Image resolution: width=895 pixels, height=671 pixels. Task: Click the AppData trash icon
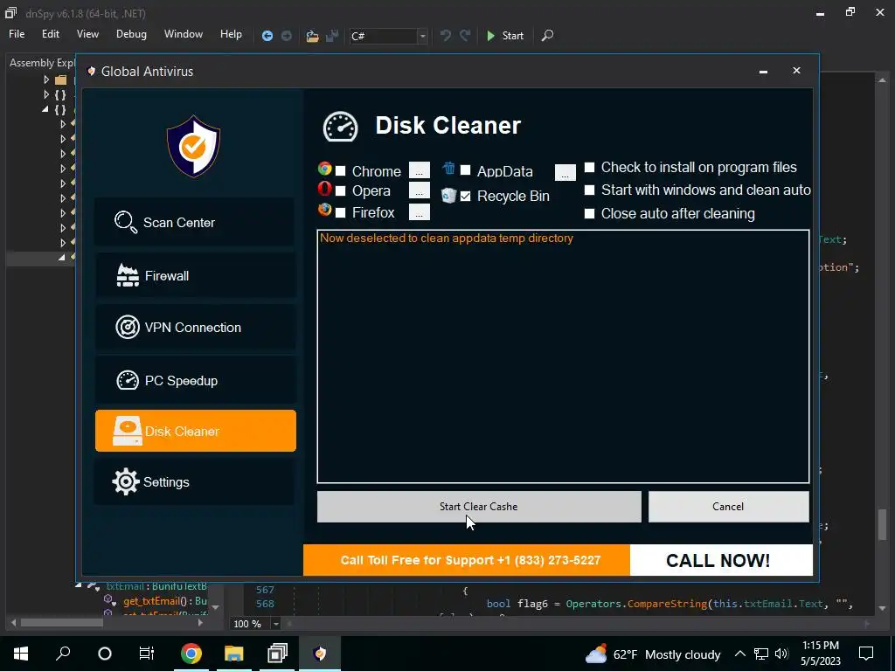448,169
